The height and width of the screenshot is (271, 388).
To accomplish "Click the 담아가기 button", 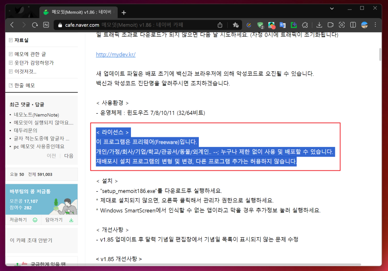I will [54, 220].
